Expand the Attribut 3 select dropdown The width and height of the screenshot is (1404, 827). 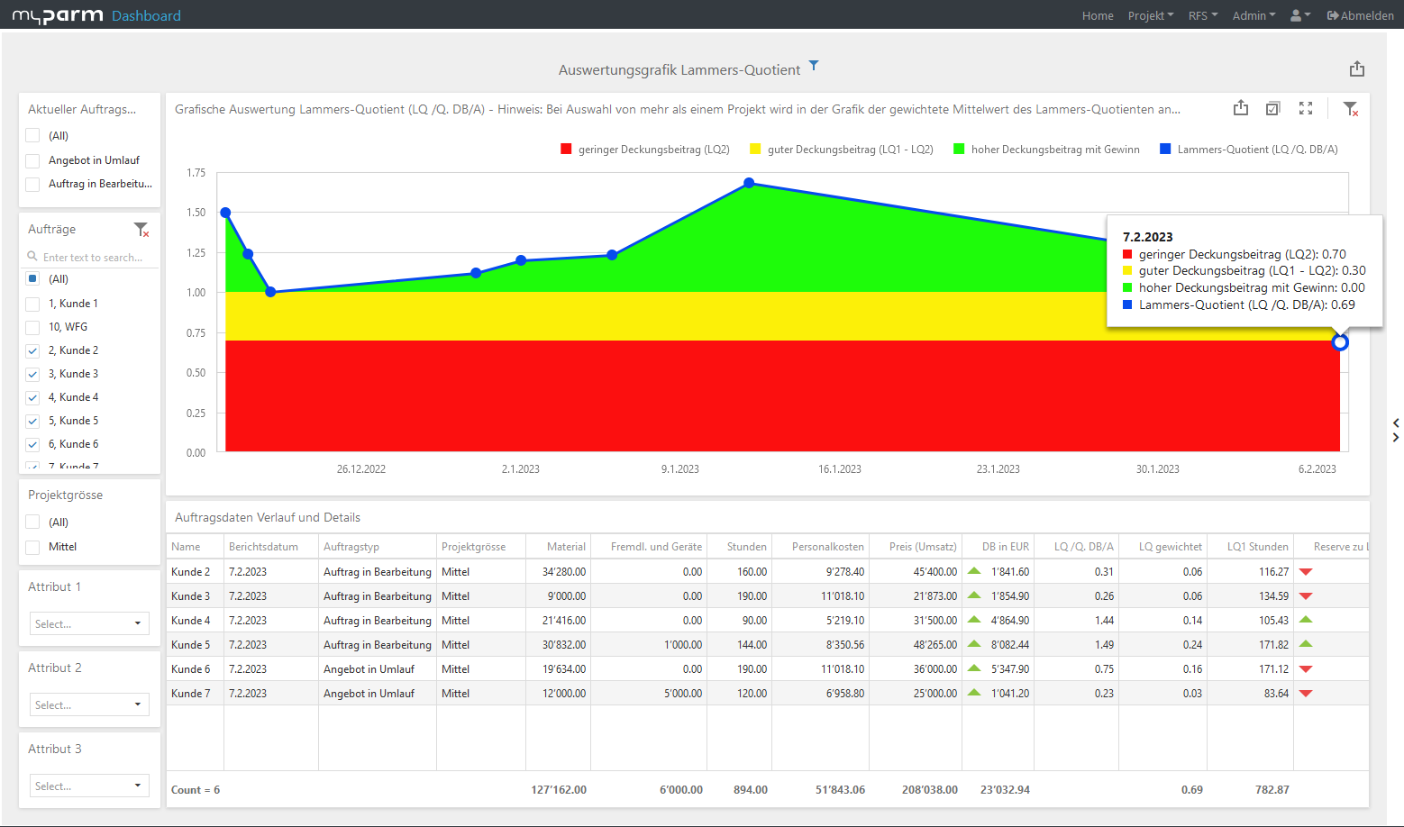[x=89, y=786]
